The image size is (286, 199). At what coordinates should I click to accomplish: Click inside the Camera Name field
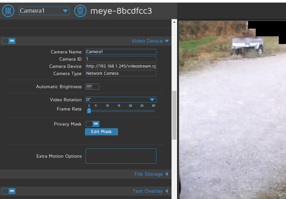(121, 51)
